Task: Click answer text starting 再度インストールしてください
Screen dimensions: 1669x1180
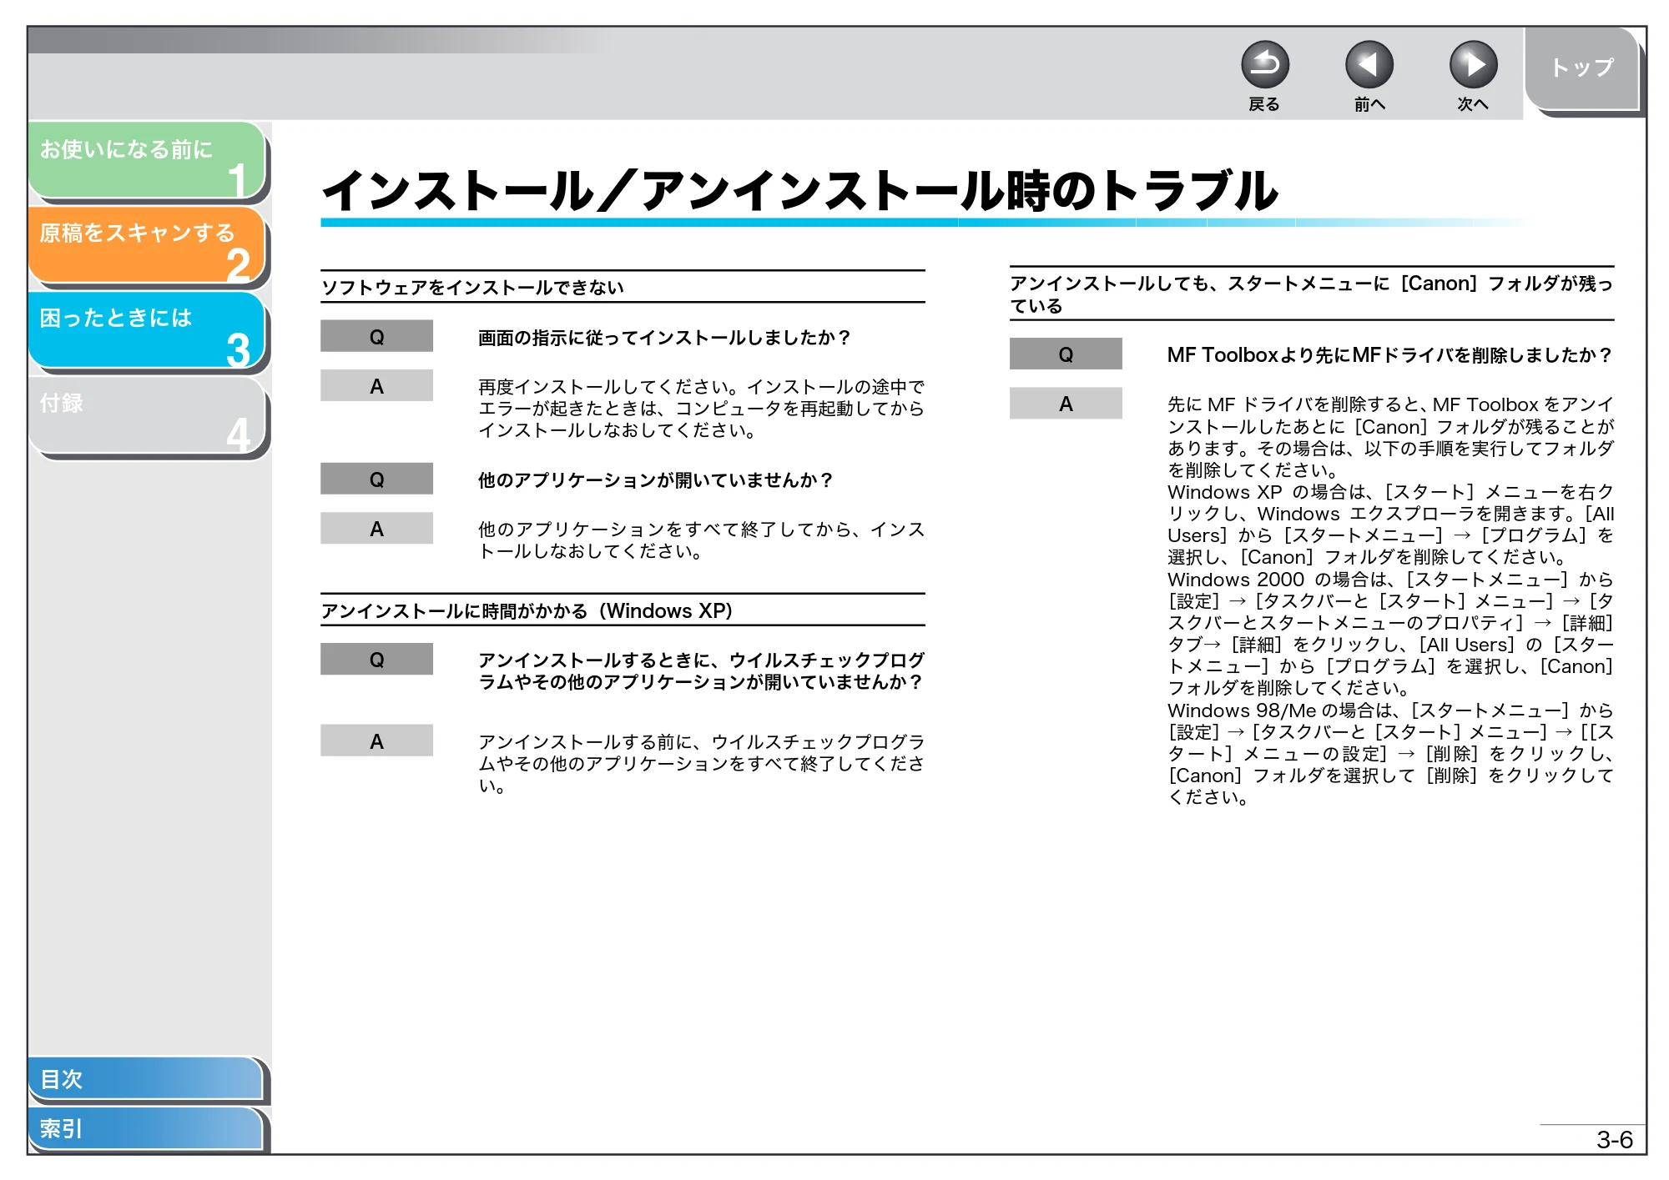Action: (701, 409)
